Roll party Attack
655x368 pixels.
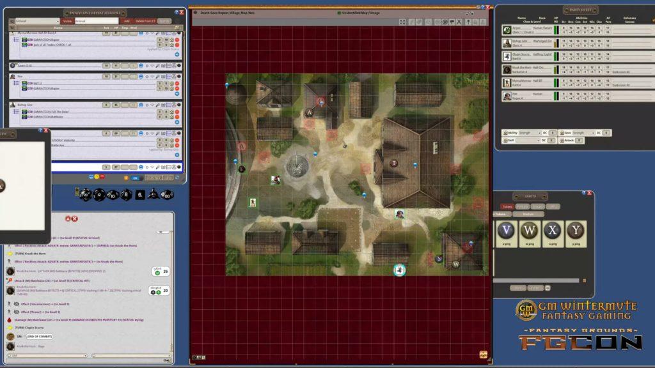pos(562,141)
